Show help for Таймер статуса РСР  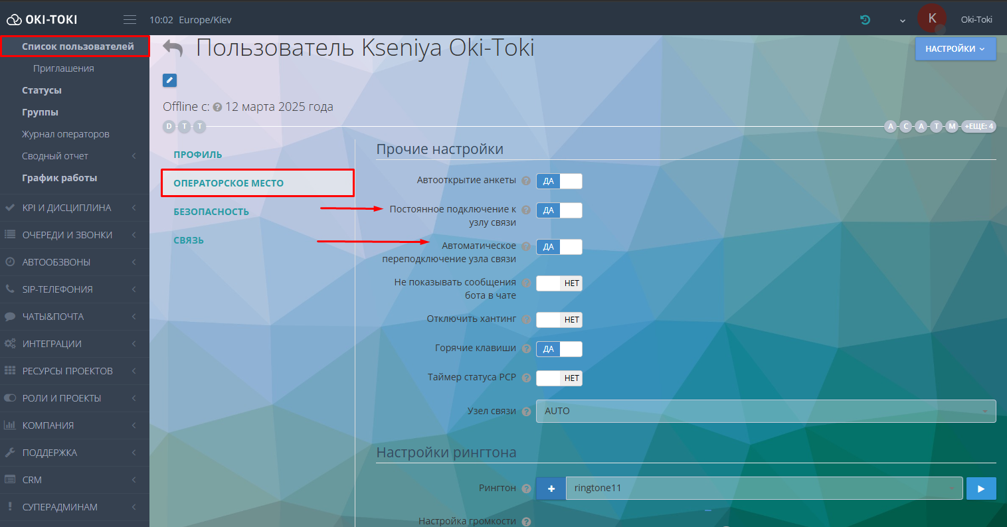click(526, 378)
